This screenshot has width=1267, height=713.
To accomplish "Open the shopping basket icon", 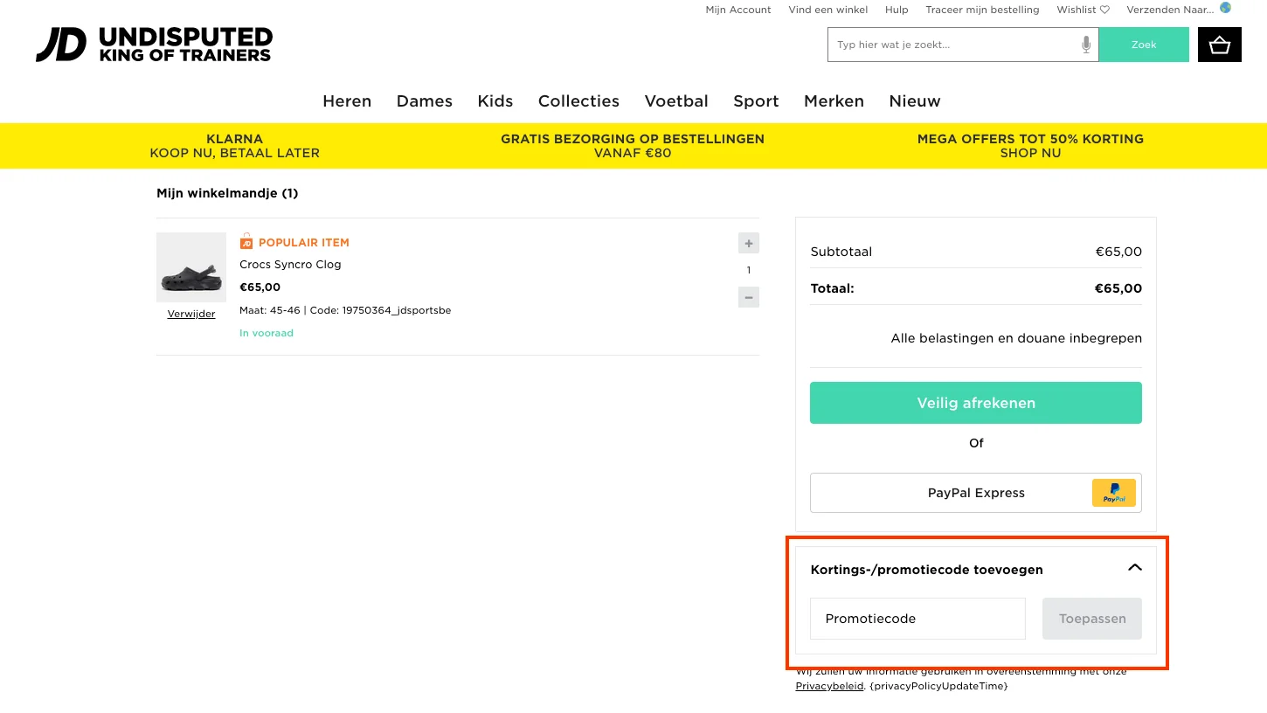I will [1220, 45].
